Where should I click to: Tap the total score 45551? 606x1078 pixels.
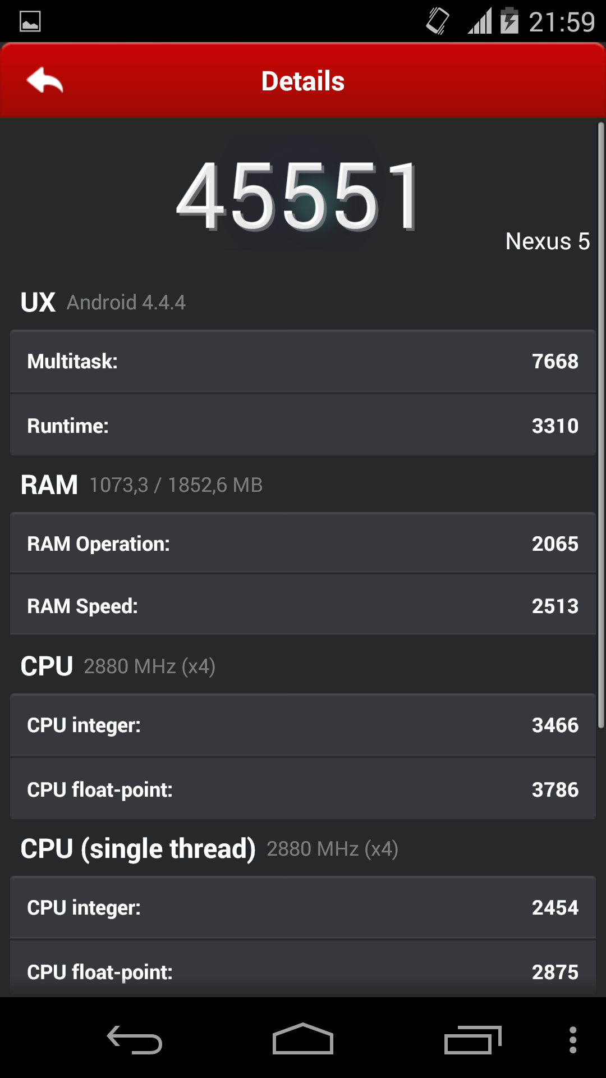click(298, 195)
